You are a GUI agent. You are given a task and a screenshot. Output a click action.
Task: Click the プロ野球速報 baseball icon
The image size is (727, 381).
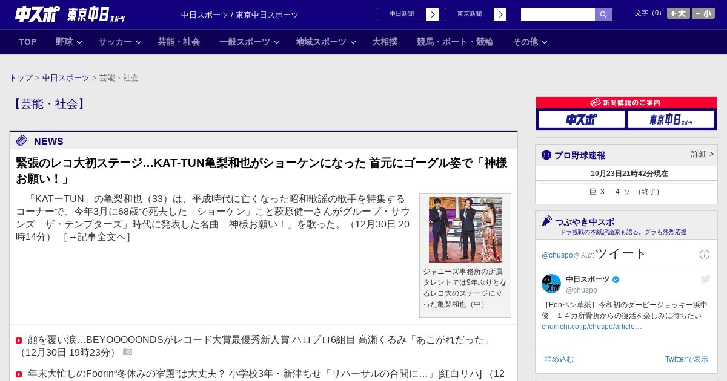(546, 155)
